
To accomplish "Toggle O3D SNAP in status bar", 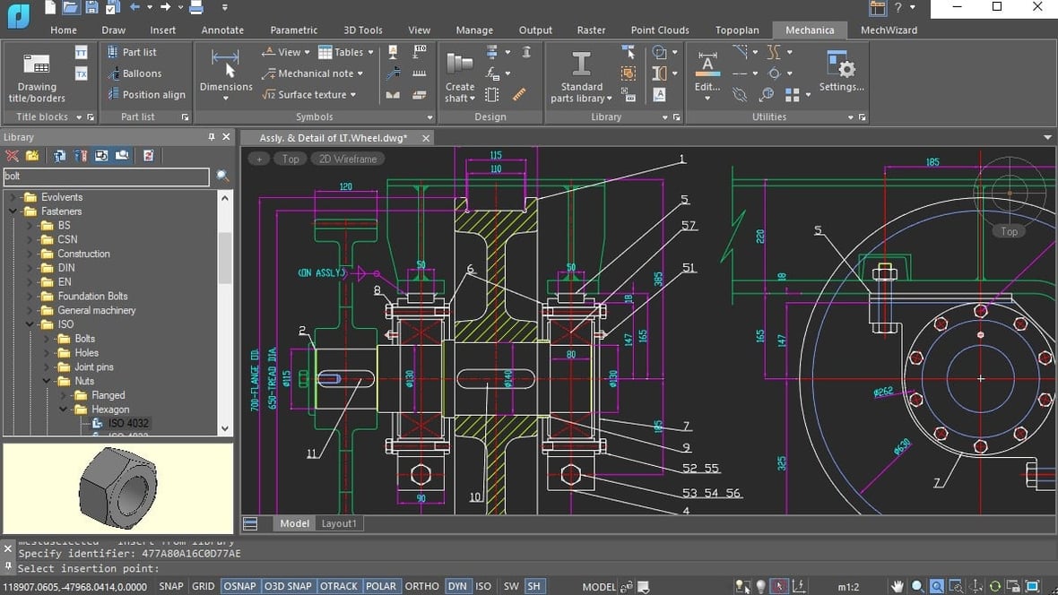I will tap(288, 586).
